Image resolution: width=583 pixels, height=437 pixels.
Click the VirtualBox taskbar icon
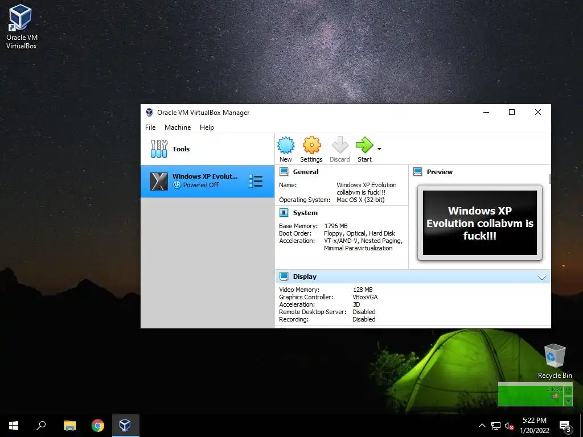pos(125,426)
